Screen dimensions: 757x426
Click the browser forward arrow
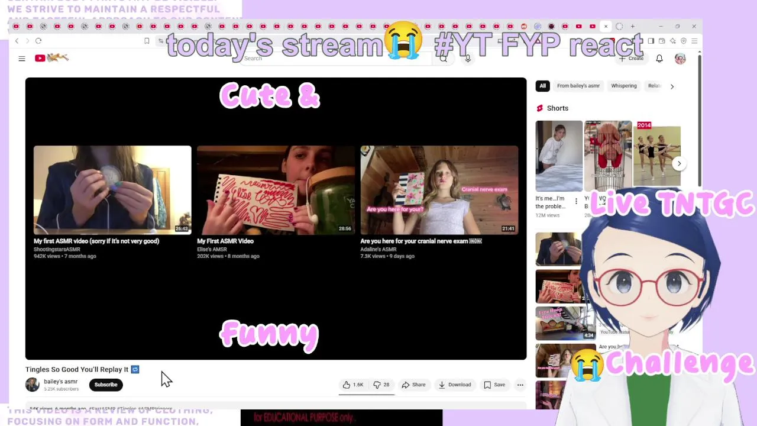[x=27, y=41]
